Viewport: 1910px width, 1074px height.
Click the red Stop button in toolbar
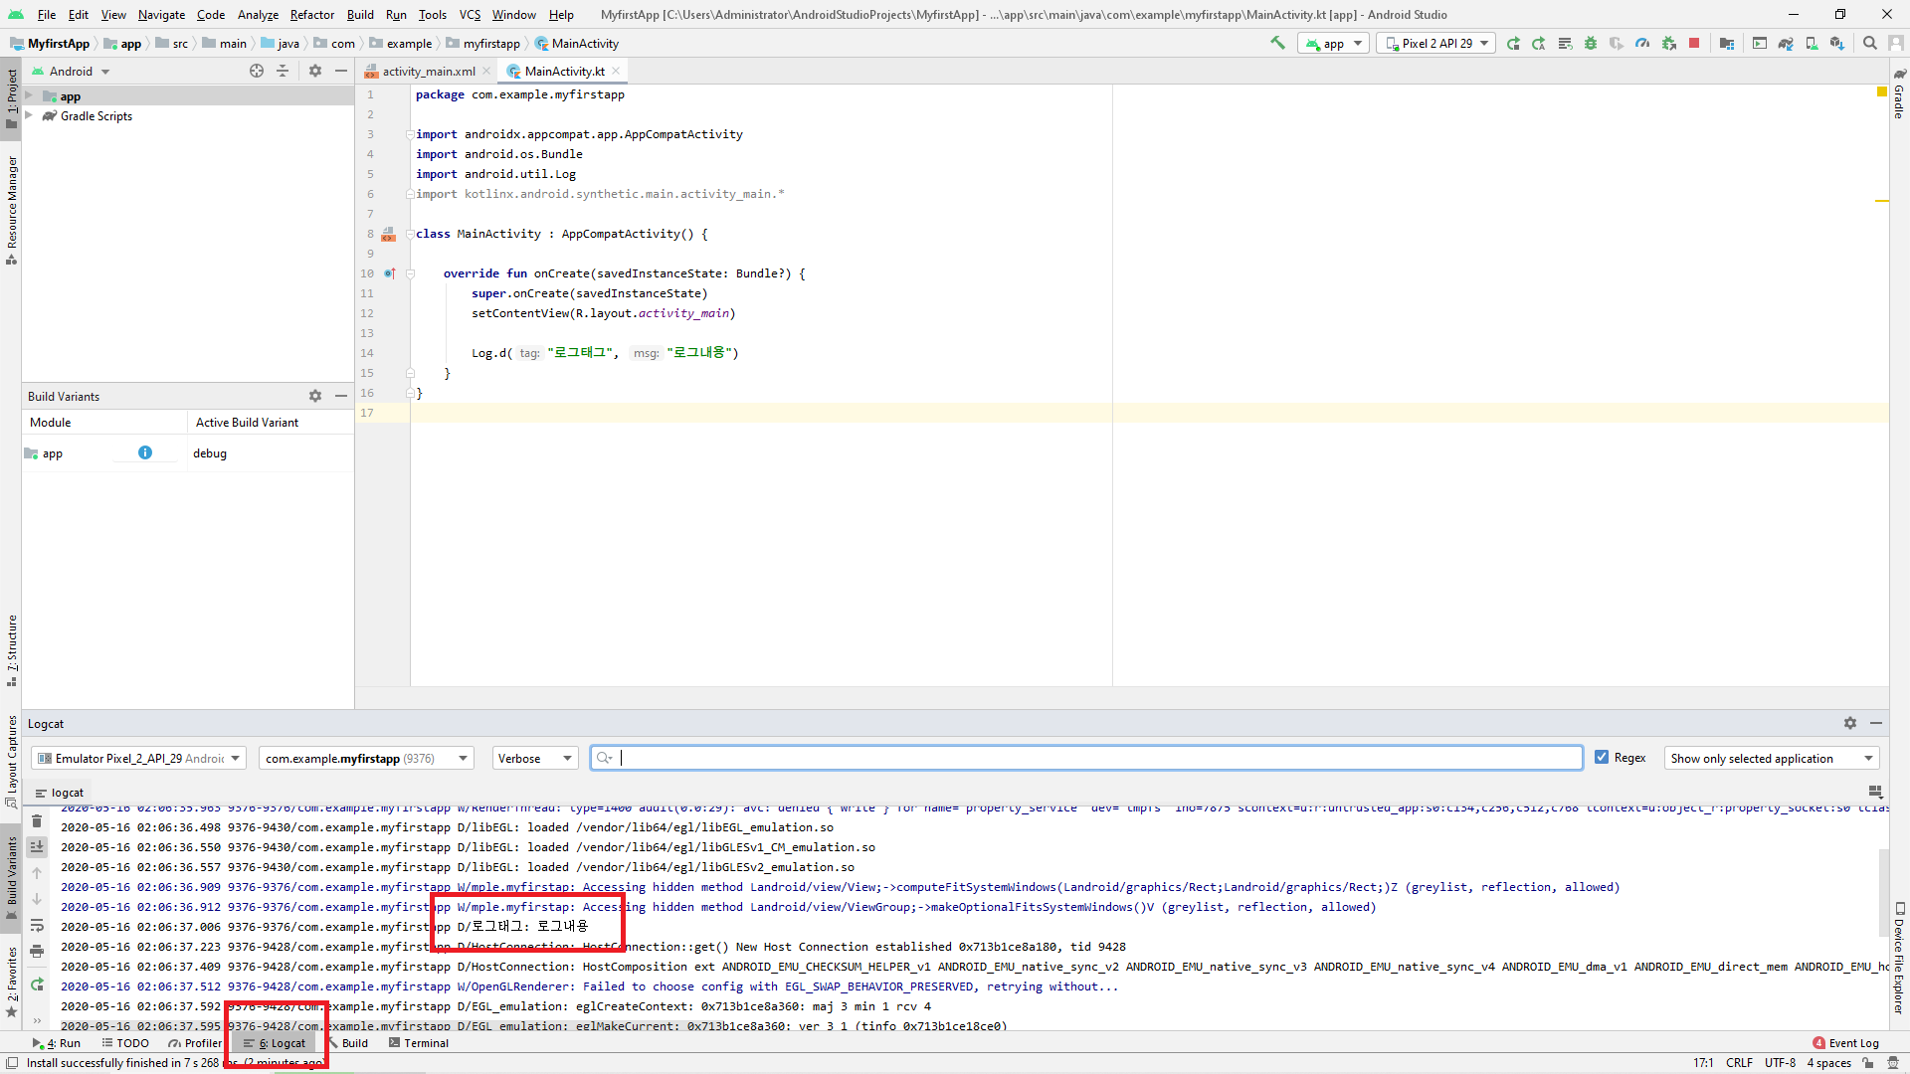(x=1694, y=43)
